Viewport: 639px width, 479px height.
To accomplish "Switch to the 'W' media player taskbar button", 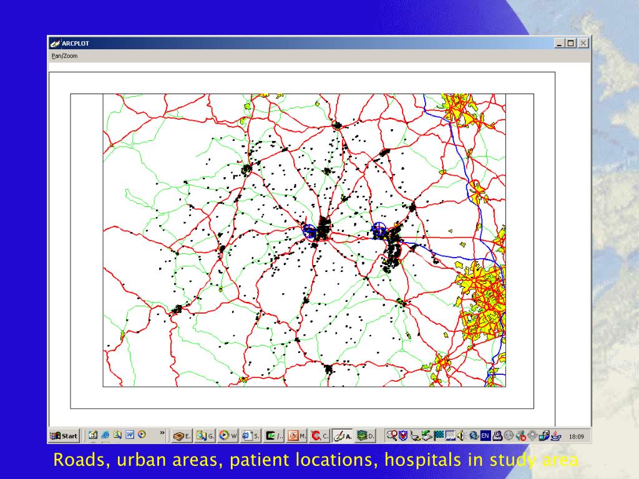I will click(227, 436).
